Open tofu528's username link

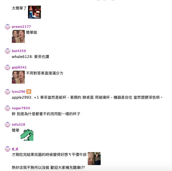[18, 125]
